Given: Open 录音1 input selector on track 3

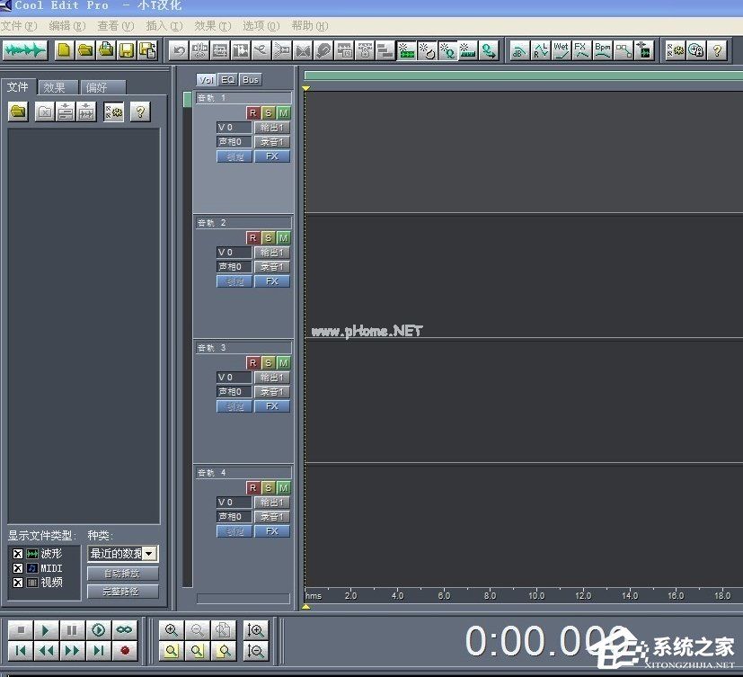Looking at the screenshot, I should click(271, 392).
